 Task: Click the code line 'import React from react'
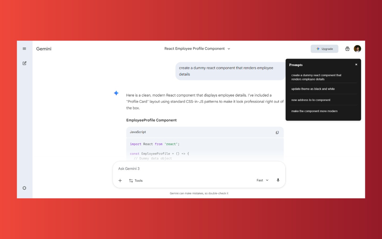155,144
